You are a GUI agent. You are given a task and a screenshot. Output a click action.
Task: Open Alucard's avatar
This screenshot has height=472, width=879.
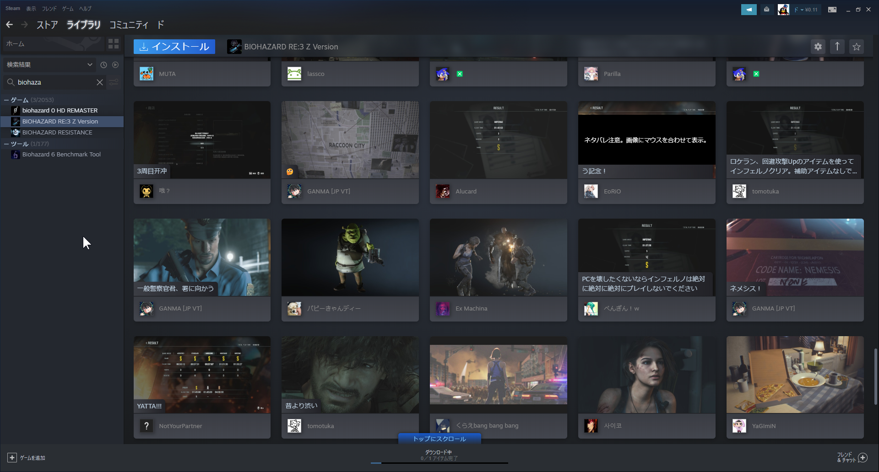click(443, 191)
